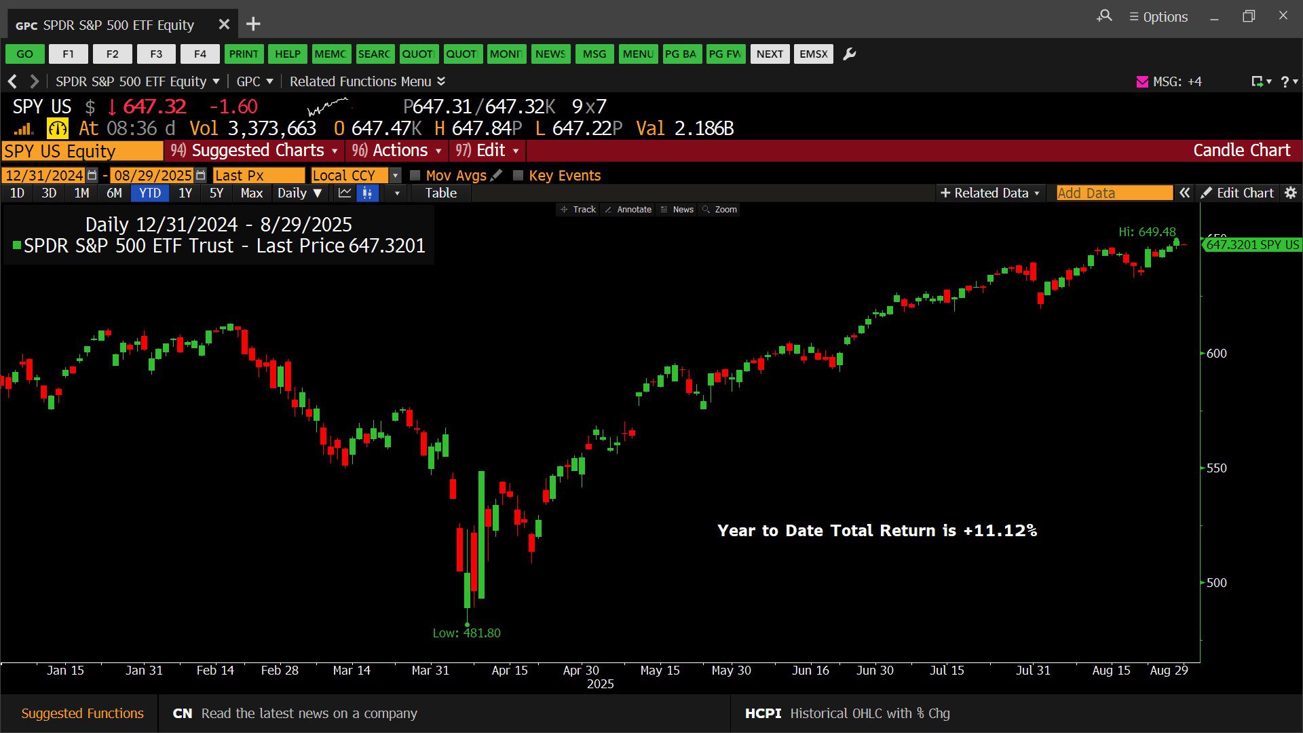The image size is (1303, 733).
Task: Open a new tab with the plus icon
Action: coord(253,24)
